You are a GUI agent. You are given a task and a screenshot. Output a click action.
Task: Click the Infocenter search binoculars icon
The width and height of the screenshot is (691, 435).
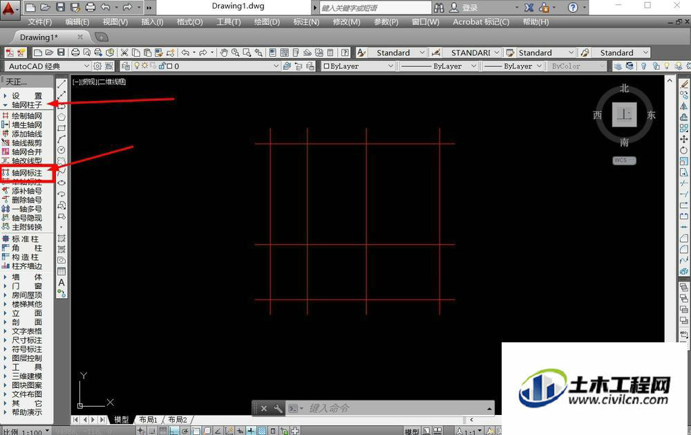tap(439, 8)
